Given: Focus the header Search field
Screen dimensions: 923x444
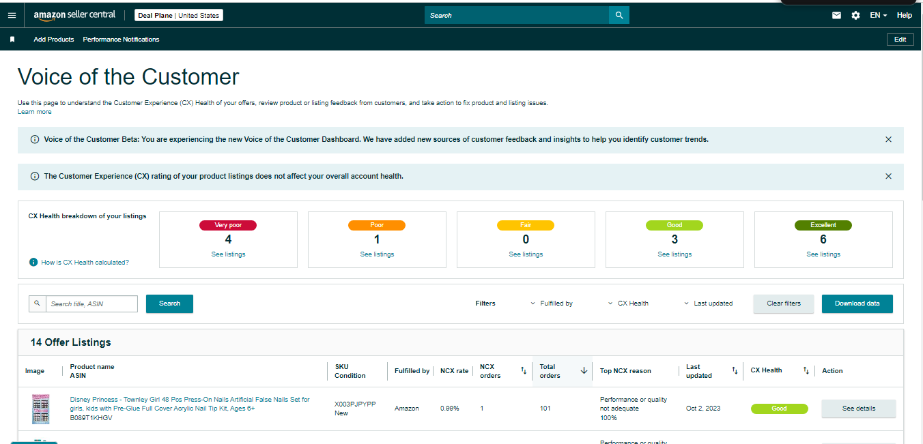Looking at the screenshot, I should click(x=517, y=15).
